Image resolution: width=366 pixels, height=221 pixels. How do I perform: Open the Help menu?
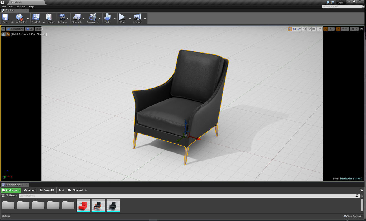click(31, 6)
